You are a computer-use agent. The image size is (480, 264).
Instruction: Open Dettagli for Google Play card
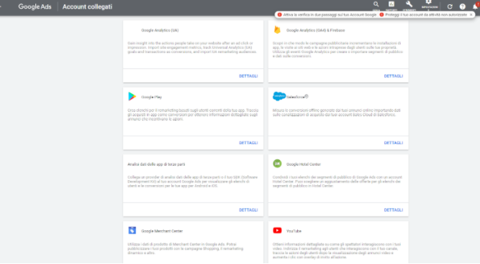click(248, 143)
